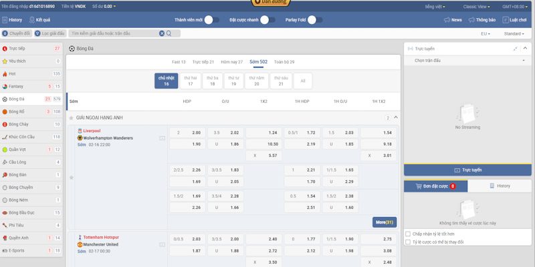Clear the search field with X icon
This screenshot has width=535, height=267.
162,33
